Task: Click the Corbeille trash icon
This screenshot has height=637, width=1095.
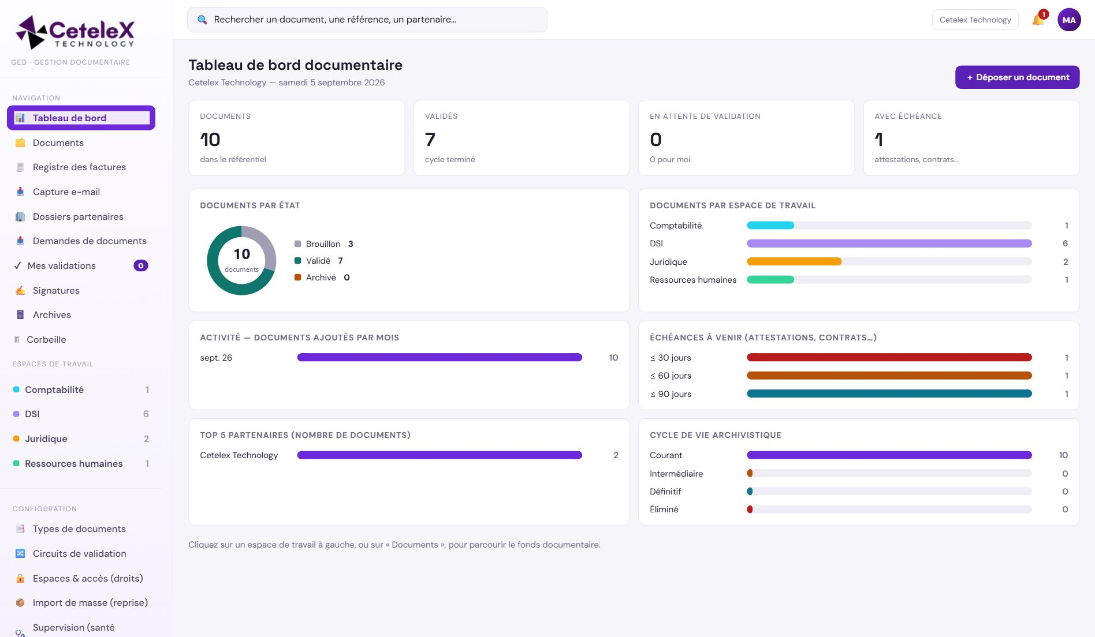Action: coord(17,339)
